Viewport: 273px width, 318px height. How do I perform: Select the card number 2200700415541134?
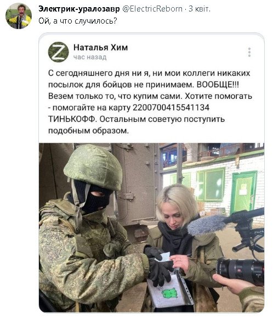171,108
